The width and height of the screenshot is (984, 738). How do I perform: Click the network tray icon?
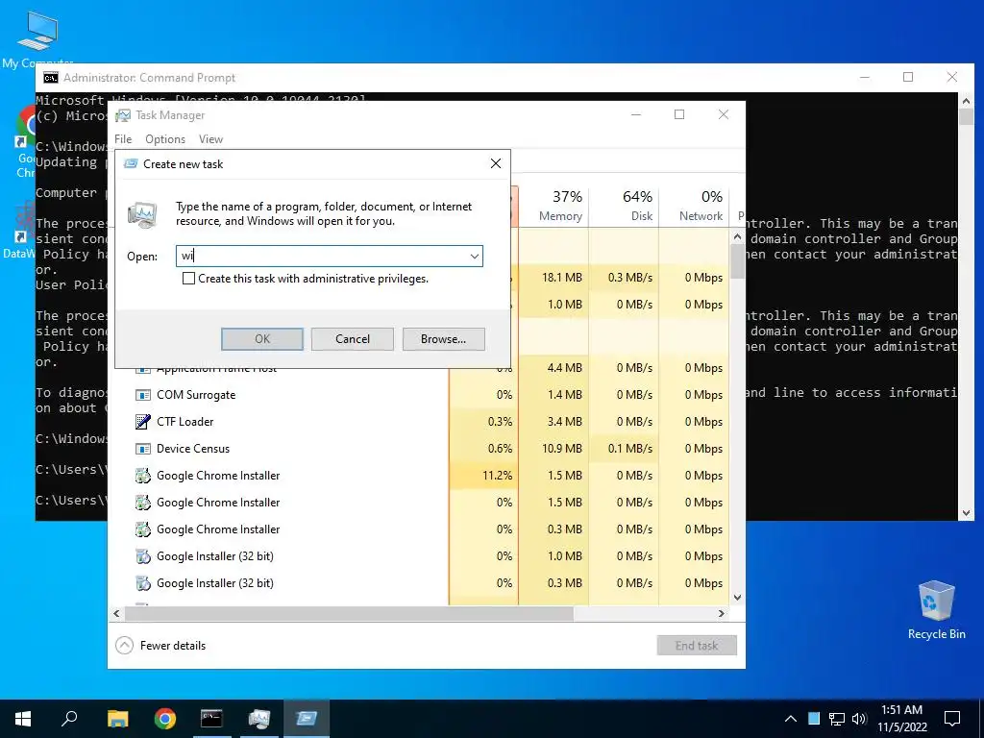(x=837, y=719)
